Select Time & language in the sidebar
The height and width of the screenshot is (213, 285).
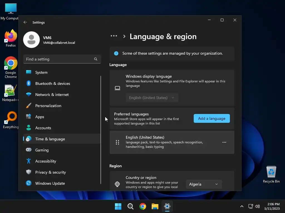point(62,139)
